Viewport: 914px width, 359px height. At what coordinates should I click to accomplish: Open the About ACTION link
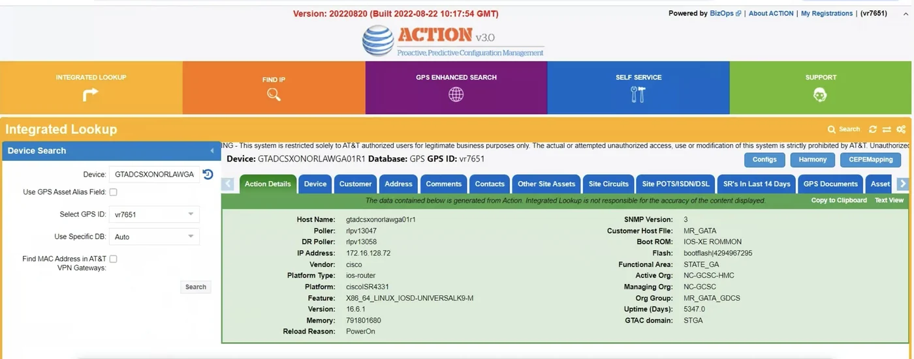[x=771, y=13]
